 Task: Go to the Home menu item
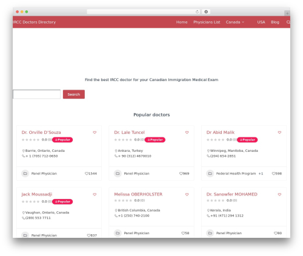182,22
